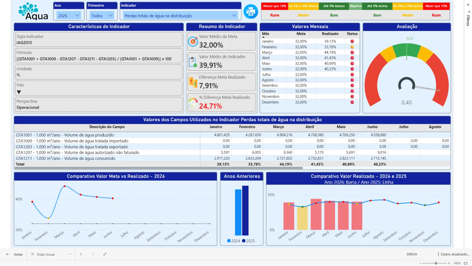Click the Aqua logo
The image size is (472, 266).
[x=33, y=12]
